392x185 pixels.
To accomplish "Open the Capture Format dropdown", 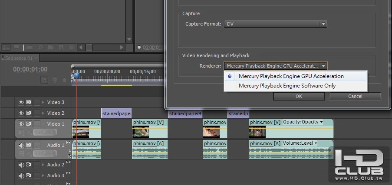I will [x=276, y=24].
